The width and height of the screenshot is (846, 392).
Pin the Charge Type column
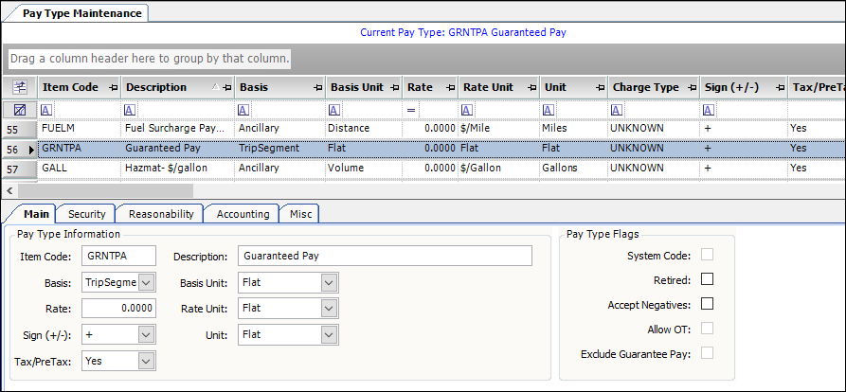691,87
